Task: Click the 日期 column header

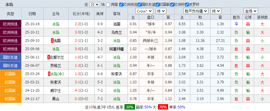Action: click(32, 14)
